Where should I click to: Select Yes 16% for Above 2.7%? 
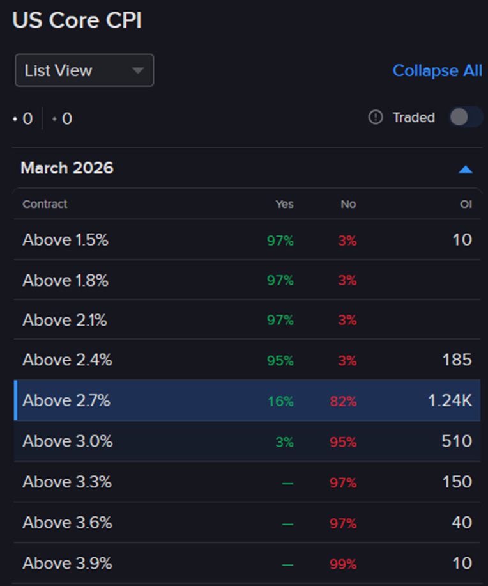tap(280, 400)
